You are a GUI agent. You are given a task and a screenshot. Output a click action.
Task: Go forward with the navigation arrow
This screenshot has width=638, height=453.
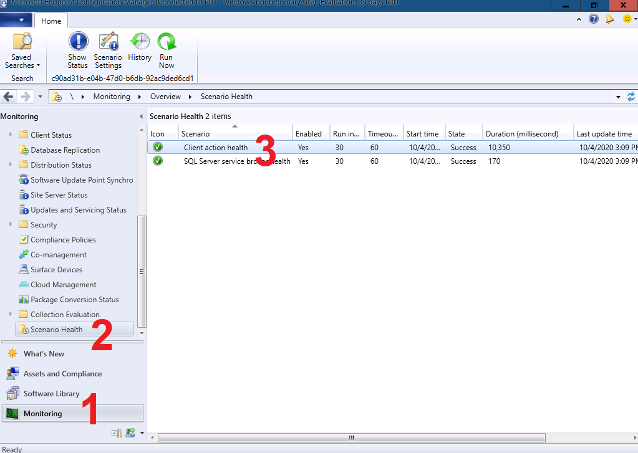click(25, 97)
